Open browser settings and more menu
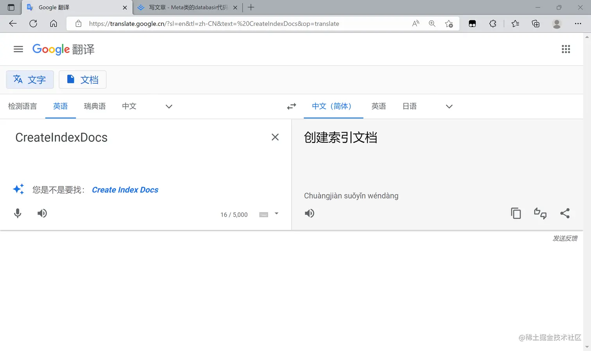This screenshot has width=591, height=351. click(x=578, y=23)
